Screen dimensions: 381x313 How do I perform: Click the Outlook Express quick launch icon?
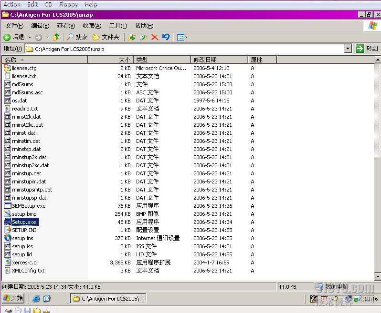[47, 298]
